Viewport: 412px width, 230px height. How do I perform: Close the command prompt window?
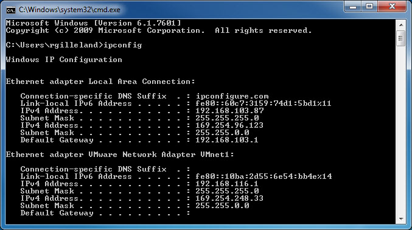tap(392, 7)
